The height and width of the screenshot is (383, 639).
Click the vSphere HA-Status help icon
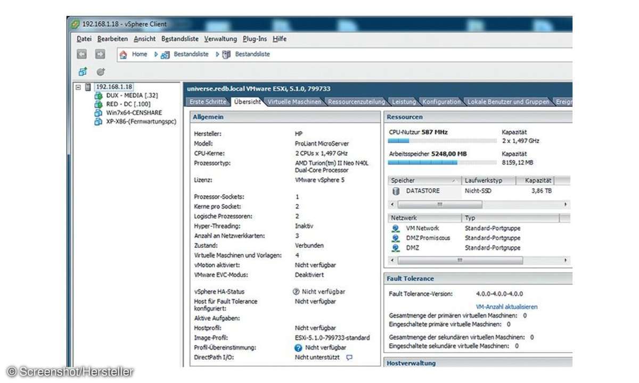pyautogui.click(x=297, y=292)
